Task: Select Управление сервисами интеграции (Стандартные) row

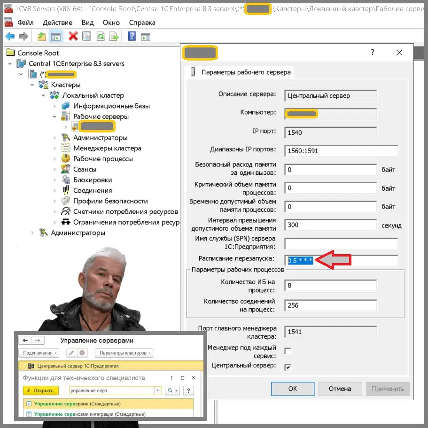Action: pos(109,414)
